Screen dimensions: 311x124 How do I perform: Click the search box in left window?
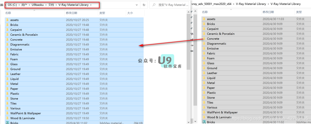pyautogui.click(x=170, y=5)
